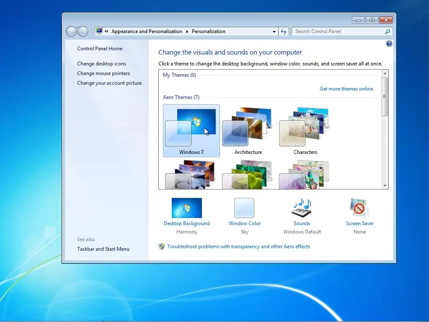Click the shield icon beside Troubleshoot link
The image size is (429, 322).
(x=162, y=247)
